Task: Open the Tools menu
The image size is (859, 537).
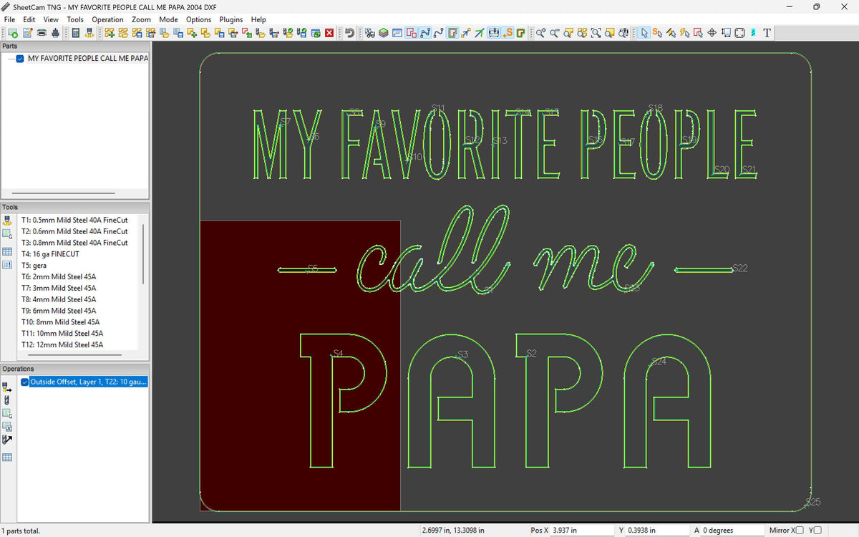Action: click(x=75, y=19)
